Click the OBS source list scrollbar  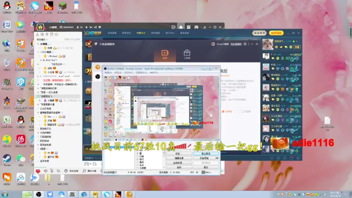click(164, 159)
